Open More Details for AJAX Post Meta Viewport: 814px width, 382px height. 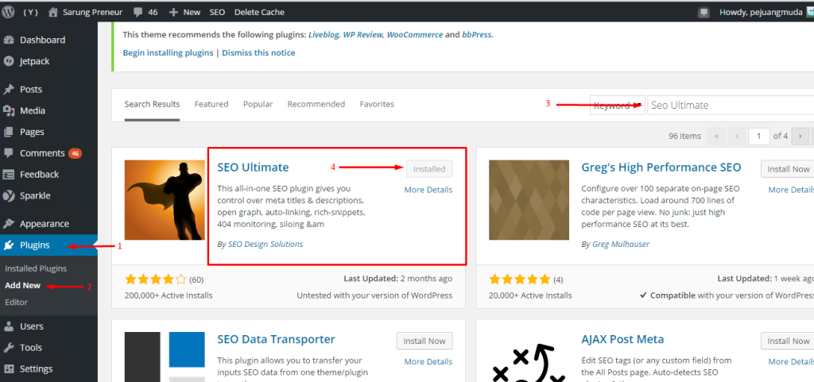point(791,362)
